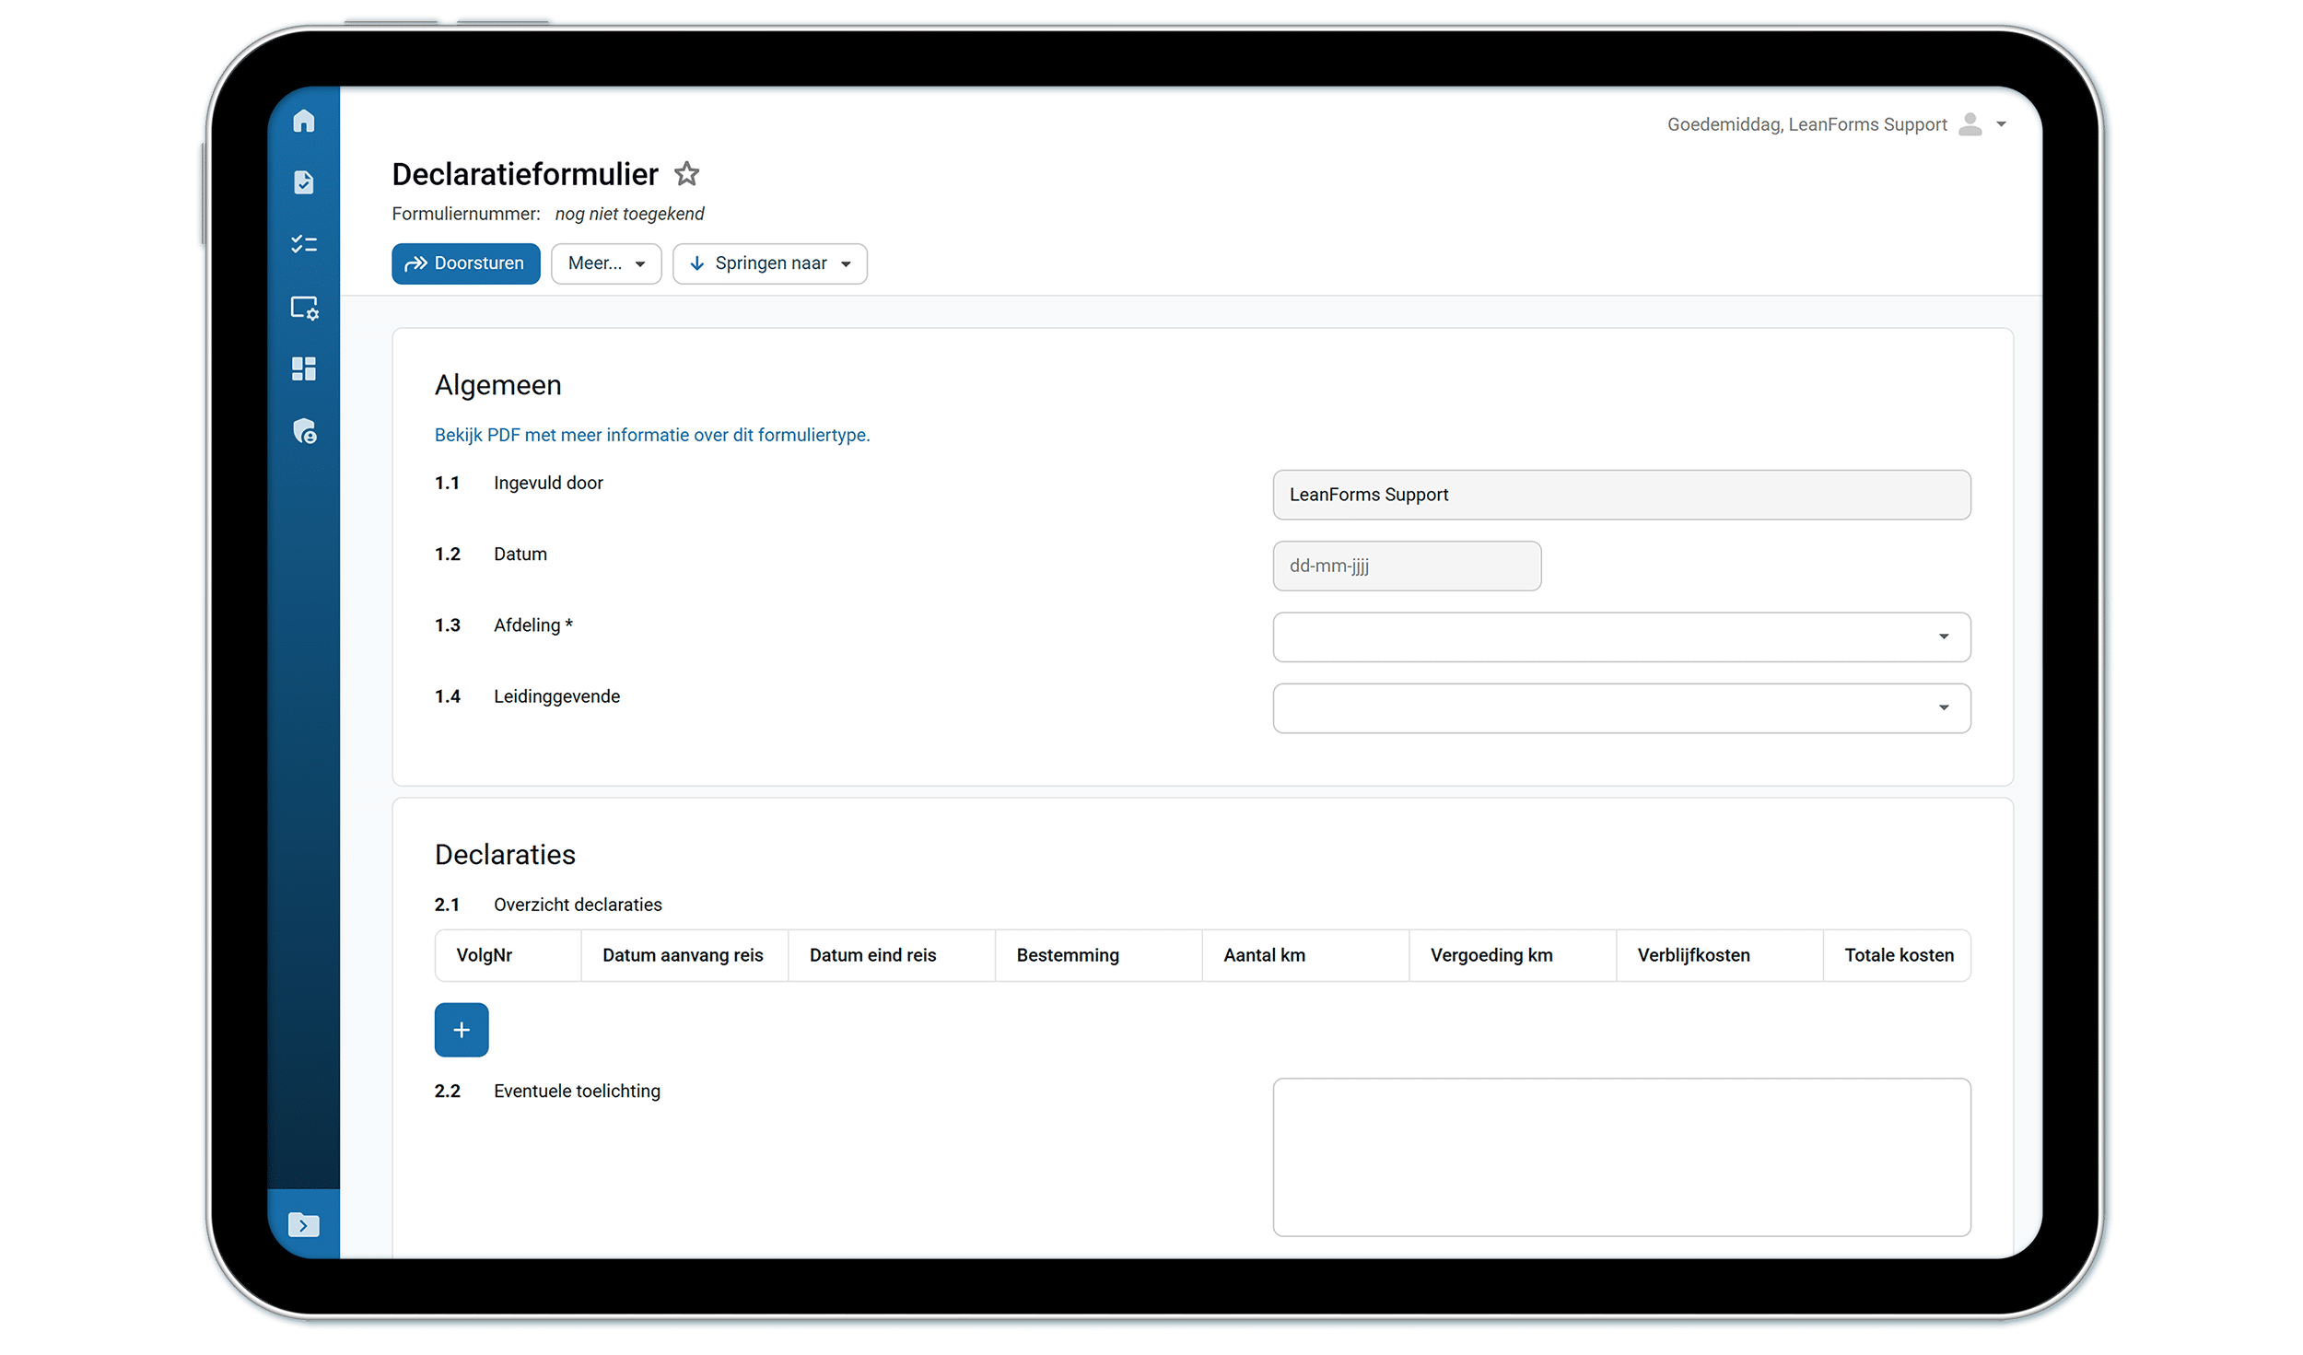The width and height of the screenshot is (2303, 1355).
Task: Open the screen settings sidebar icon
Action: pos(303,308)
